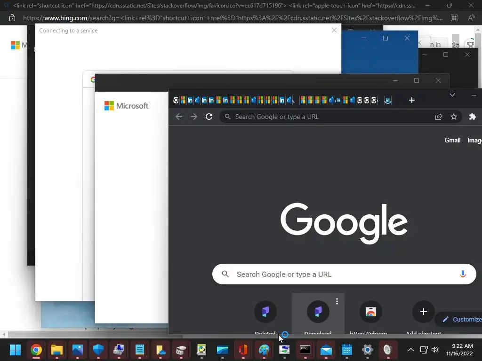The height and width of the screenshot is (361, 482).
Task: Open Calendar app from the taskbar
Action: (x=347, y=350)
